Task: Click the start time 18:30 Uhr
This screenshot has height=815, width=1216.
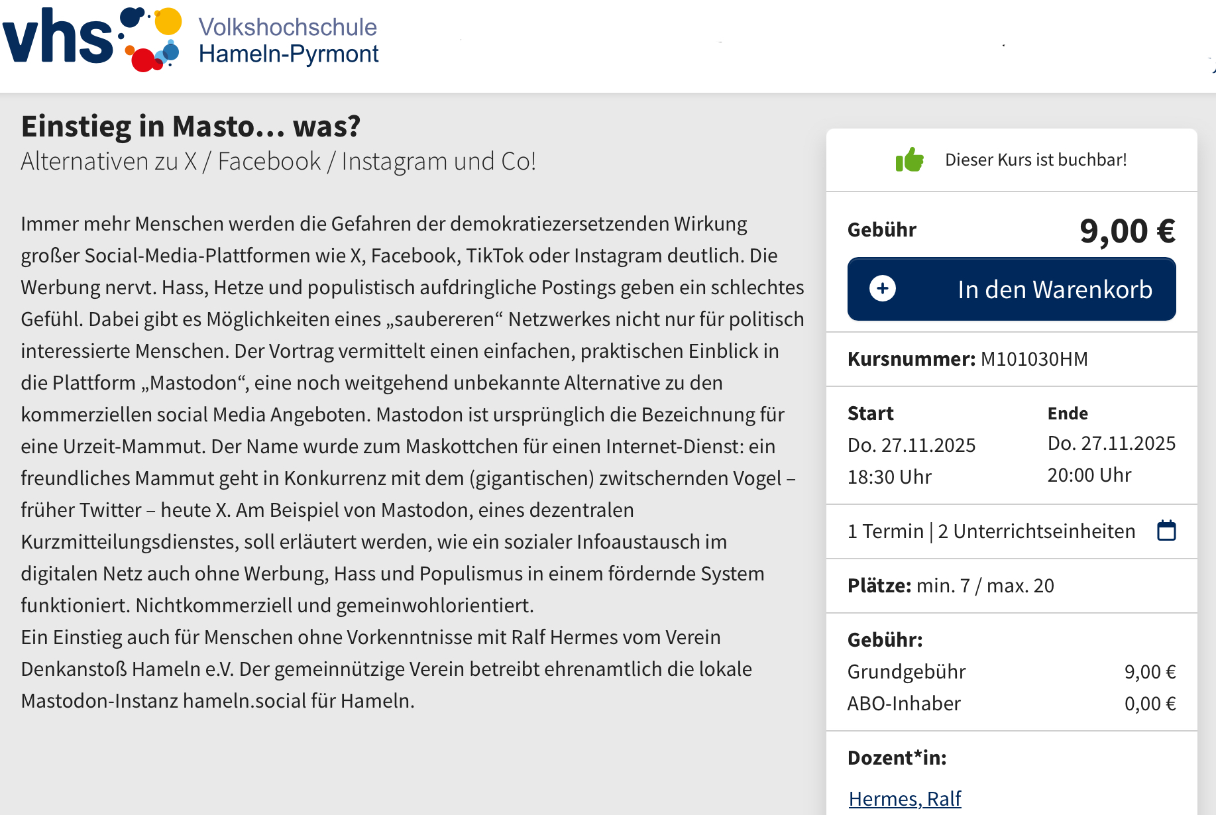Action: tap(889, 477)
